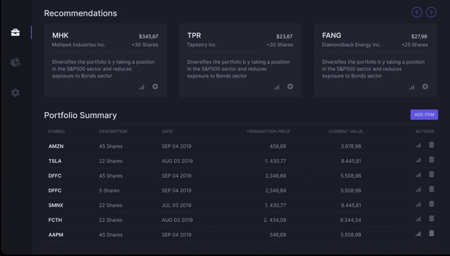450x256 pixels.
Task: Sort by TRANSACTION PRICE column header
Action: pos(268,131)
